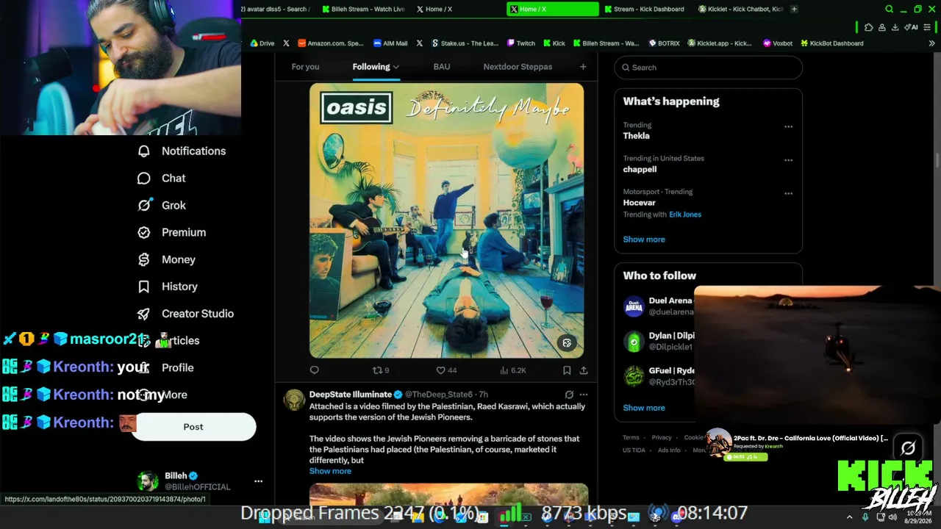Open the BOTRIX bookmark

663,43
